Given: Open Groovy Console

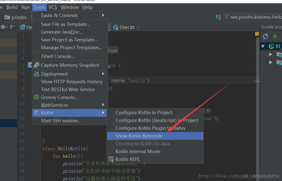Looking at the screenshot, I should coord(70,97).
